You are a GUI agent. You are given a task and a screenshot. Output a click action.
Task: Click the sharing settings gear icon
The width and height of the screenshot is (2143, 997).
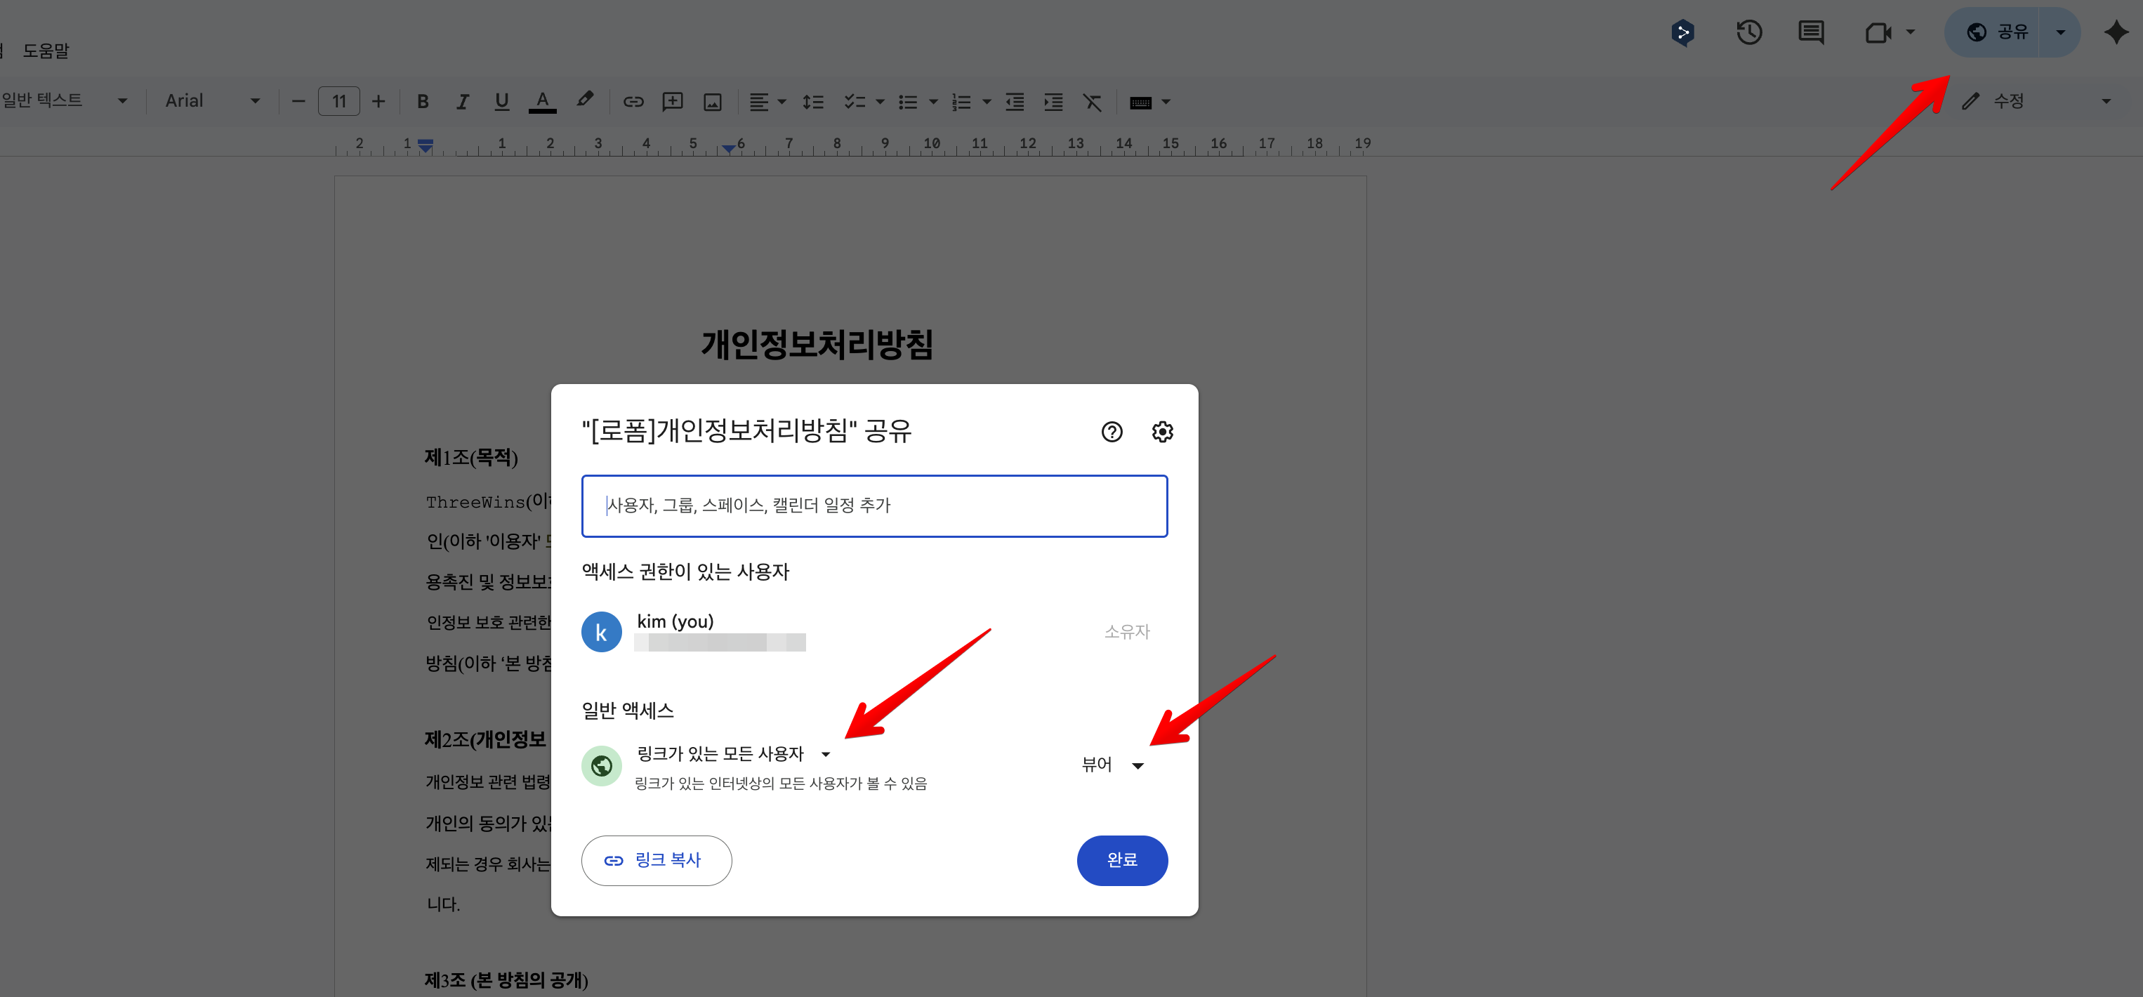point(1162,432)
